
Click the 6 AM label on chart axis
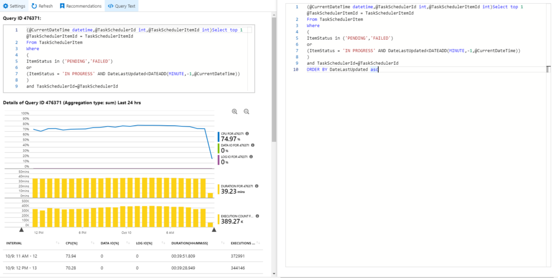tap(170, 233)
